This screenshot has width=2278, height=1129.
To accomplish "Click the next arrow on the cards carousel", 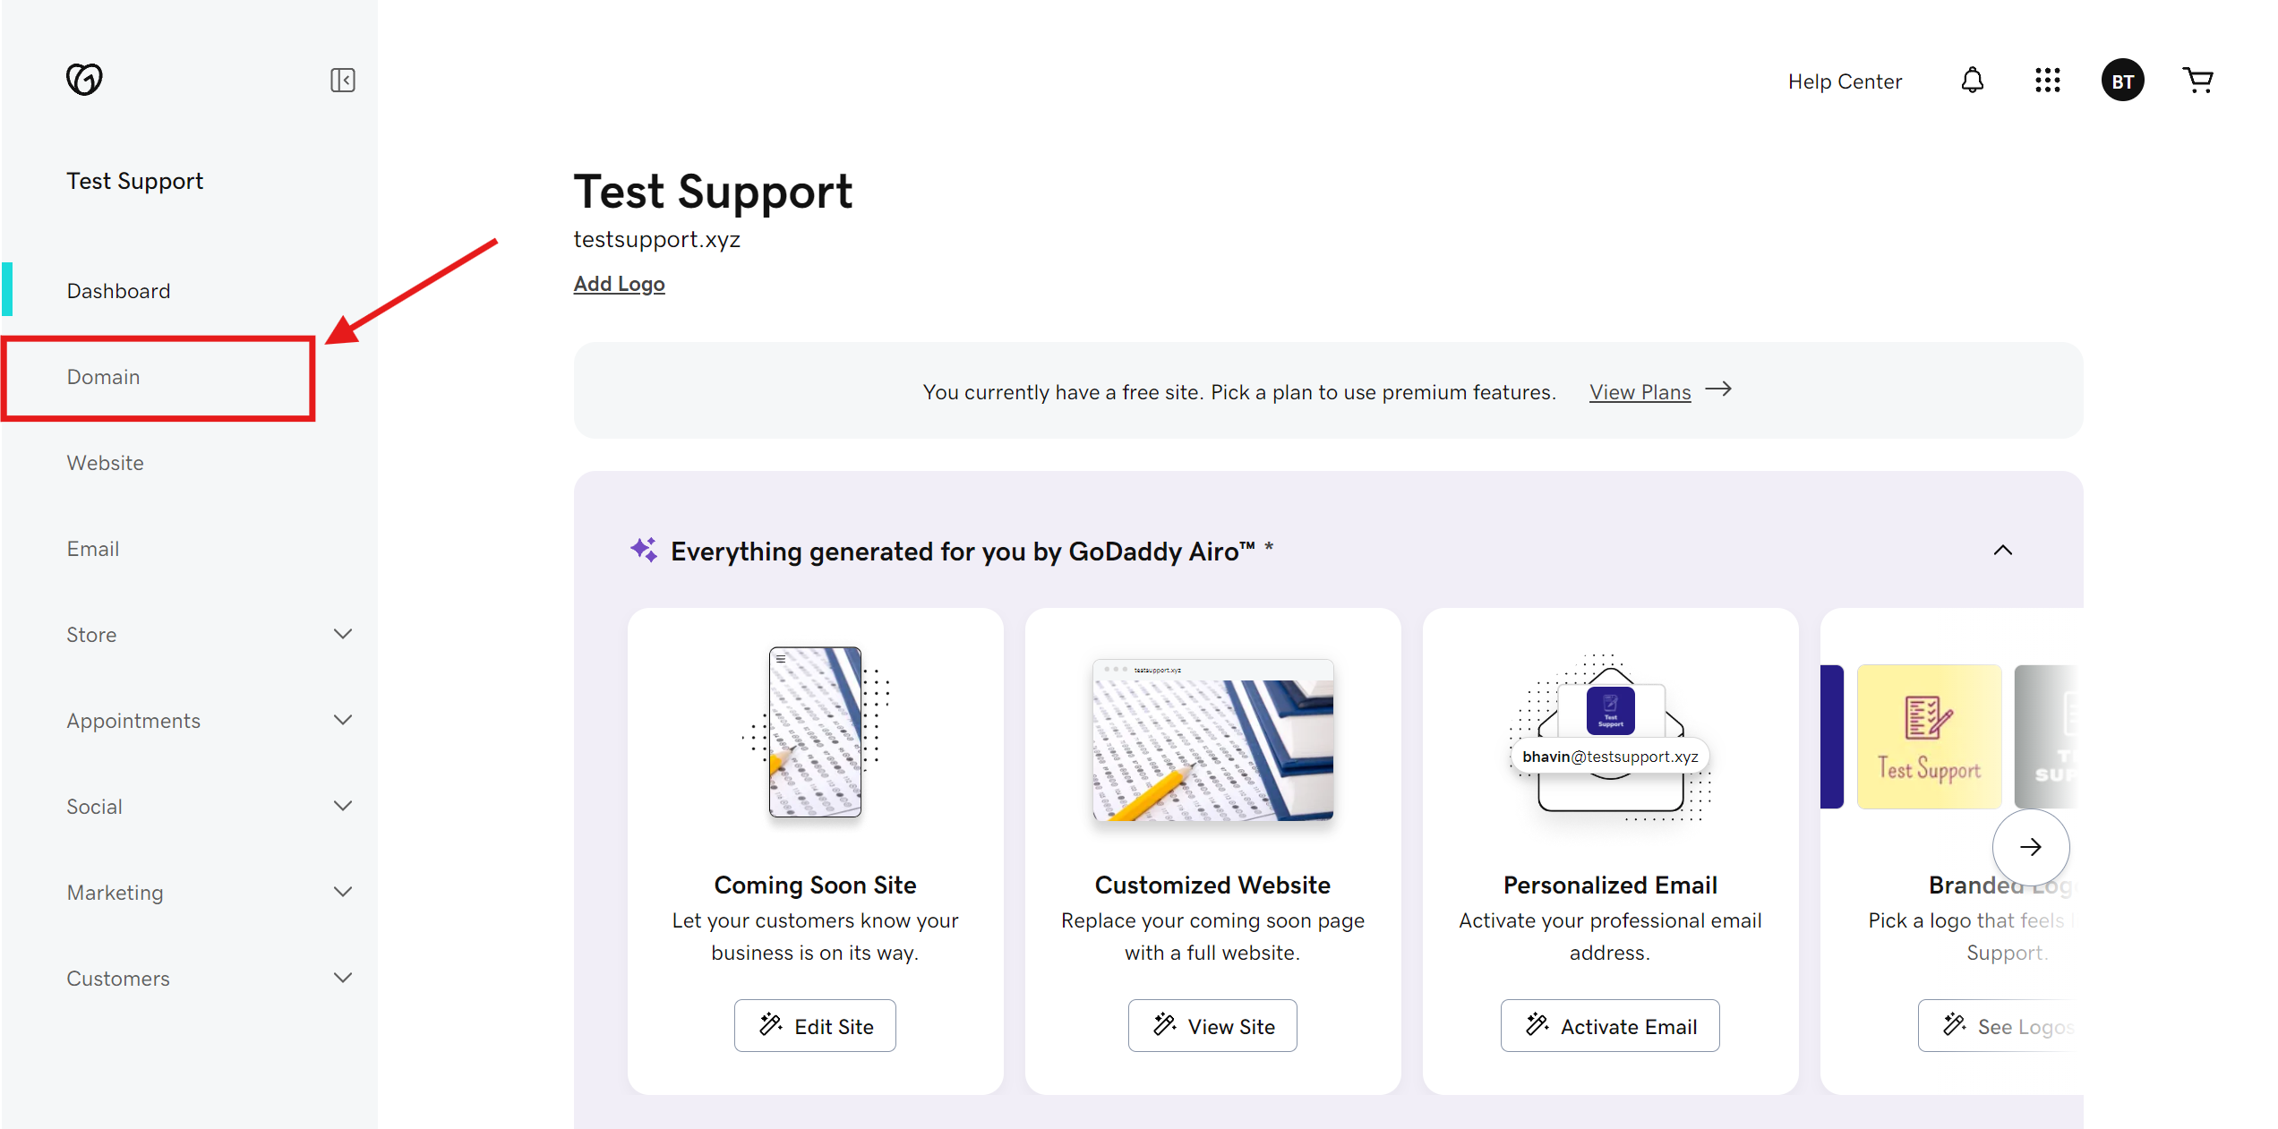I will pyautogui.click(x=2030, y=847).
